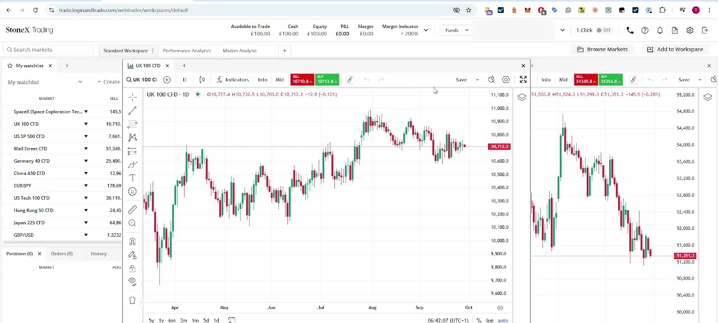The image size is (718, 323).
Task: Toggle hide all drawings eye icon
Action: tap(132, 282)
